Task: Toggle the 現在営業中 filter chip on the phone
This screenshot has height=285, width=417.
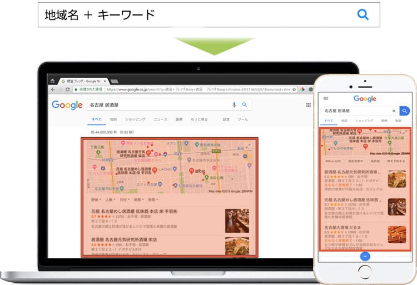Action: point(356,161)
